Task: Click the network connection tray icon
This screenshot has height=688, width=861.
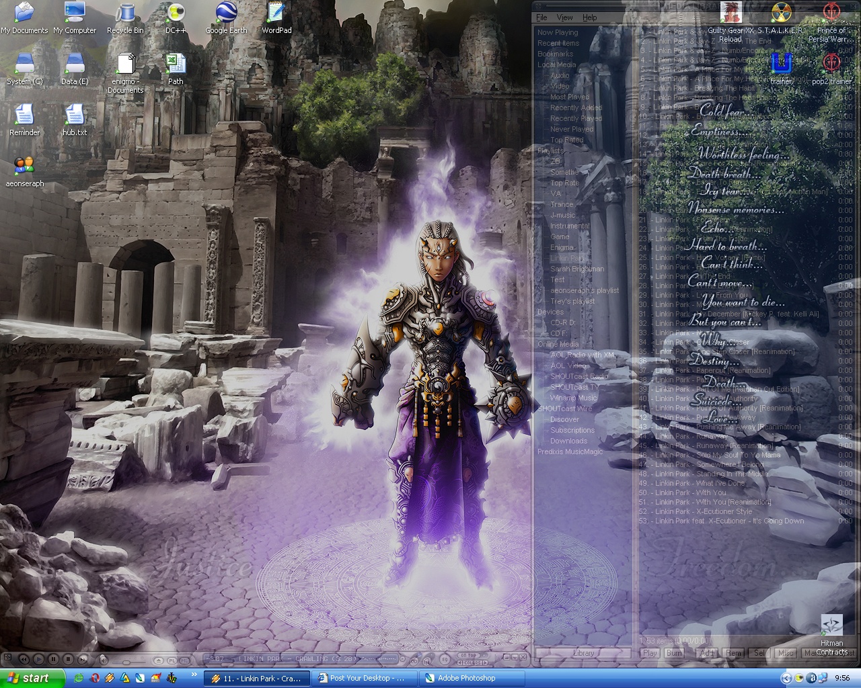Action: [x=823, y=678]
